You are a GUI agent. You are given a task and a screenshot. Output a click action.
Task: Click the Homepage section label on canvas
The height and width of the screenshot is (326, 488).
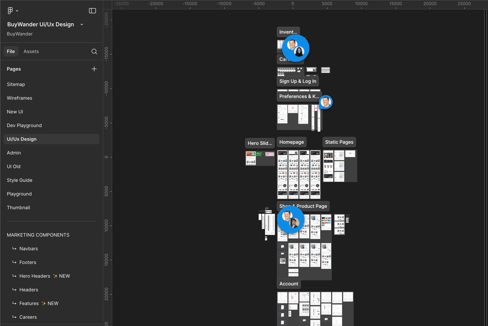coord(292,142)
